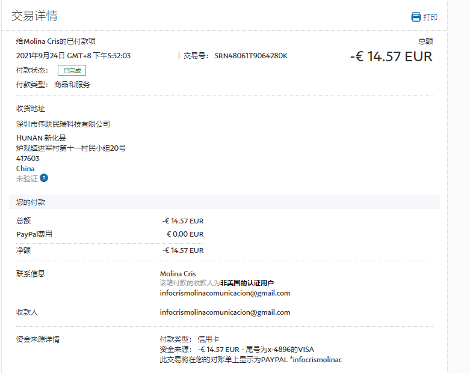
Task: Click the 已完成 status badge
Action: click(72, 70)
